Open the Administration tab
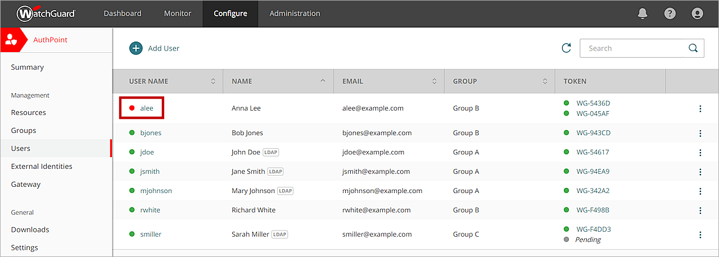 tap(295, 13)
